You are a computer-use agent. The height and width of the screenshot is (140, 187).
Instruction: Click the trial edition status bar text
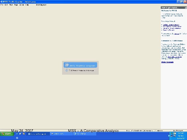point(139,131)
